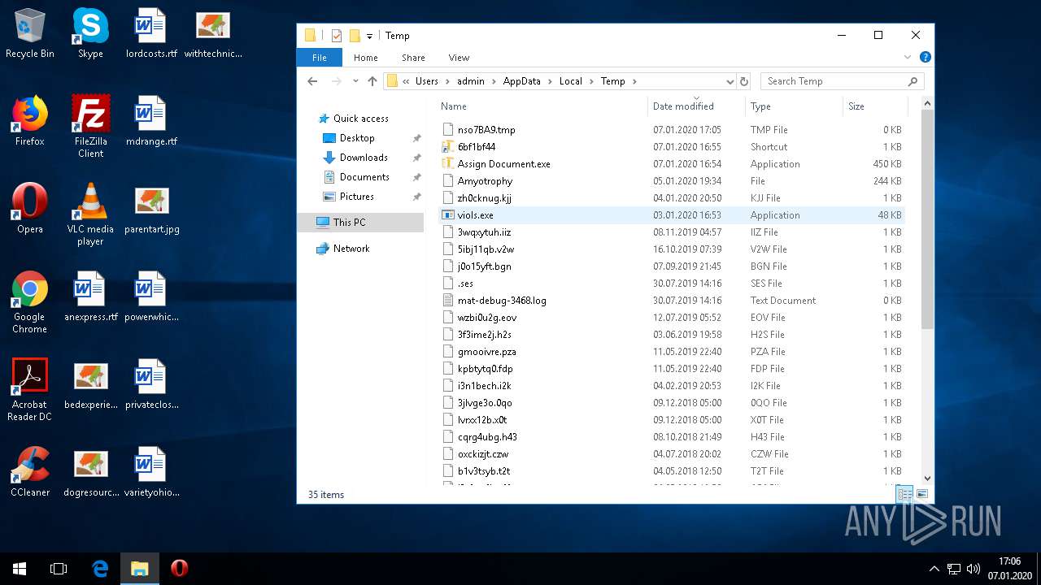1041x585 pixels.
Task: Unpin Desktop from Quick access
Action: tap(416, 138)
